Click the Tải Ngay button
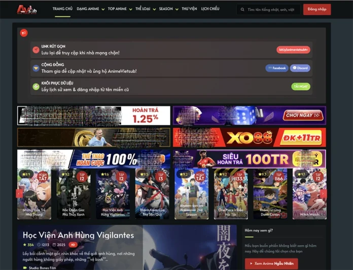This screenshot has height=270, width=353. [x=301, y=86]
